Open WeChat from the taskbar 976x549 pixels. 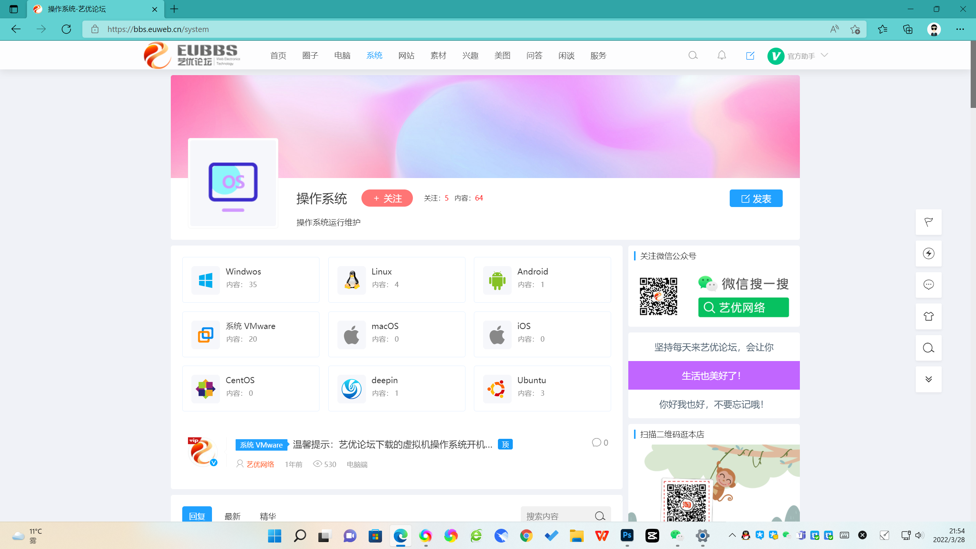(677, 536)
